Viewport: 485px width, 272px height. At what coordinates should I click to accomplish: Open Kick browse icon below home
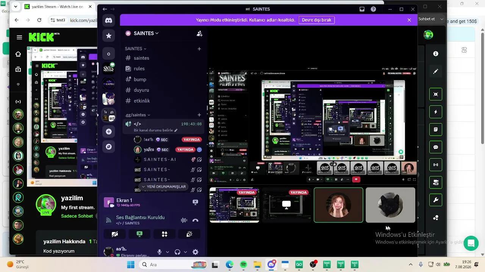click(18, 69)
